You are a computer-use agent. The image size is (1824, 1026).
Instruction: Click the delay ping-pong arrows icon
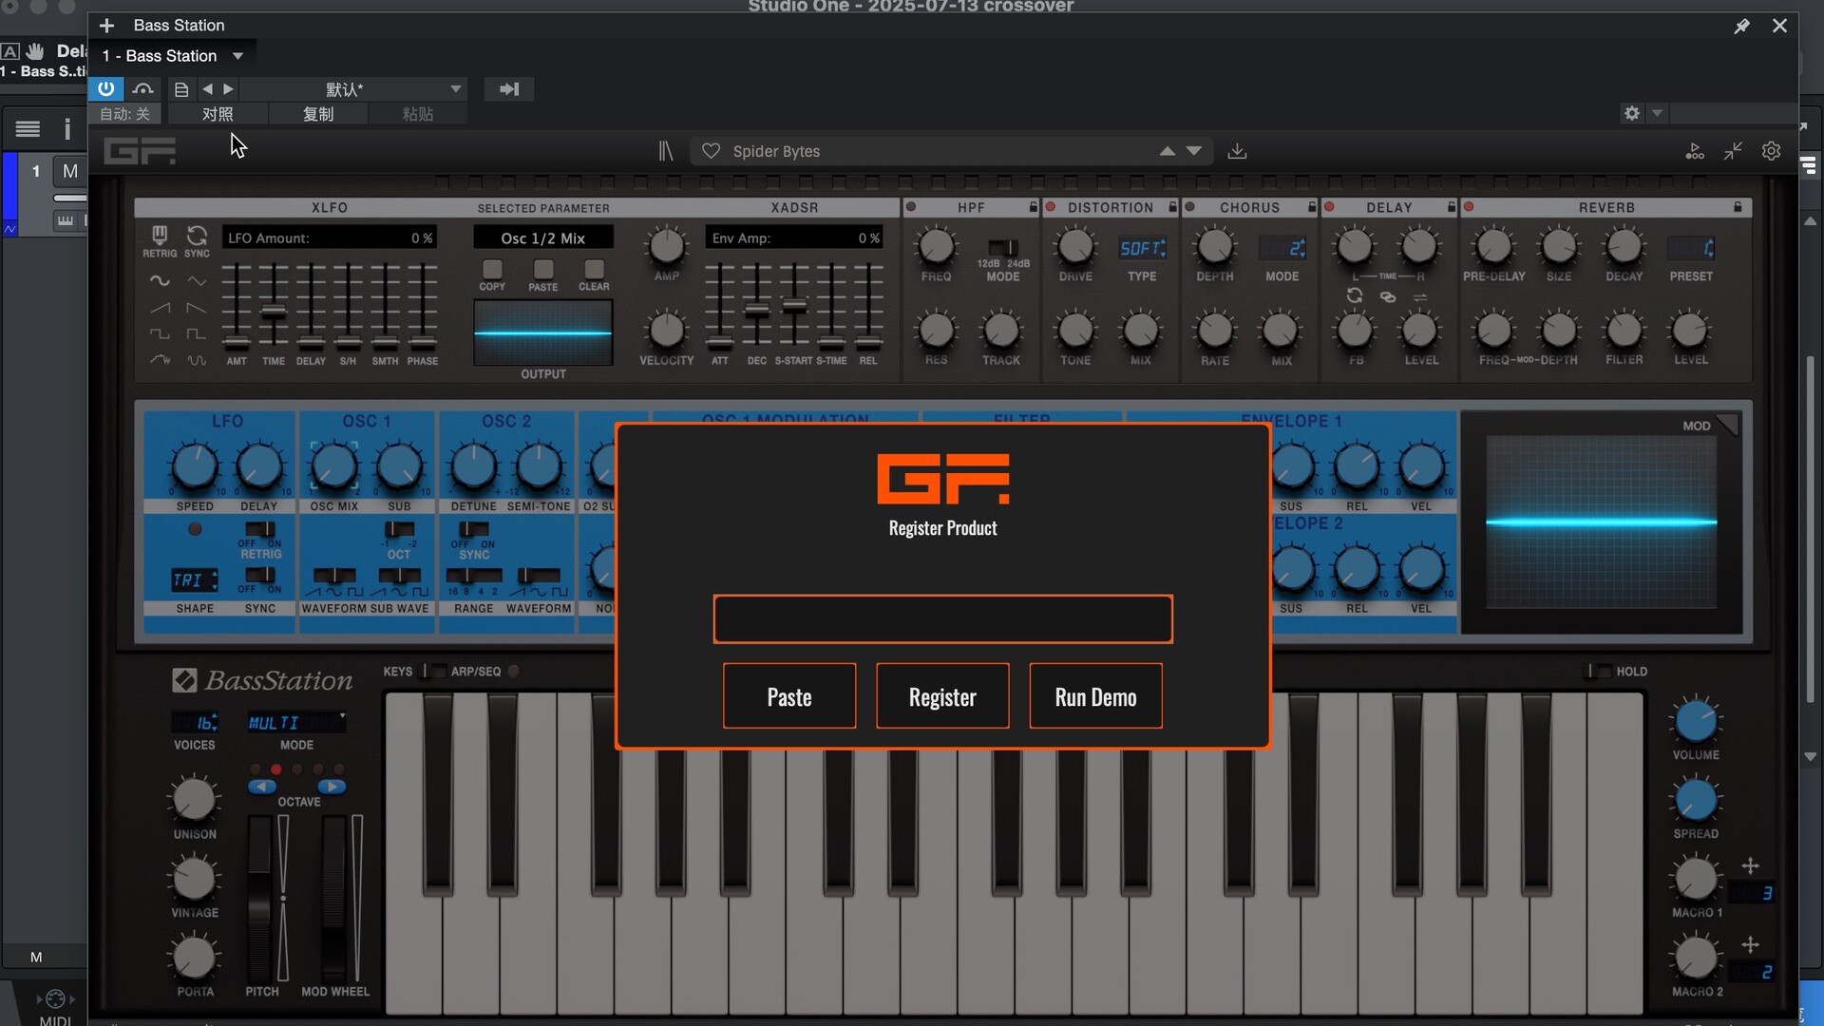tap(1420, 297)
